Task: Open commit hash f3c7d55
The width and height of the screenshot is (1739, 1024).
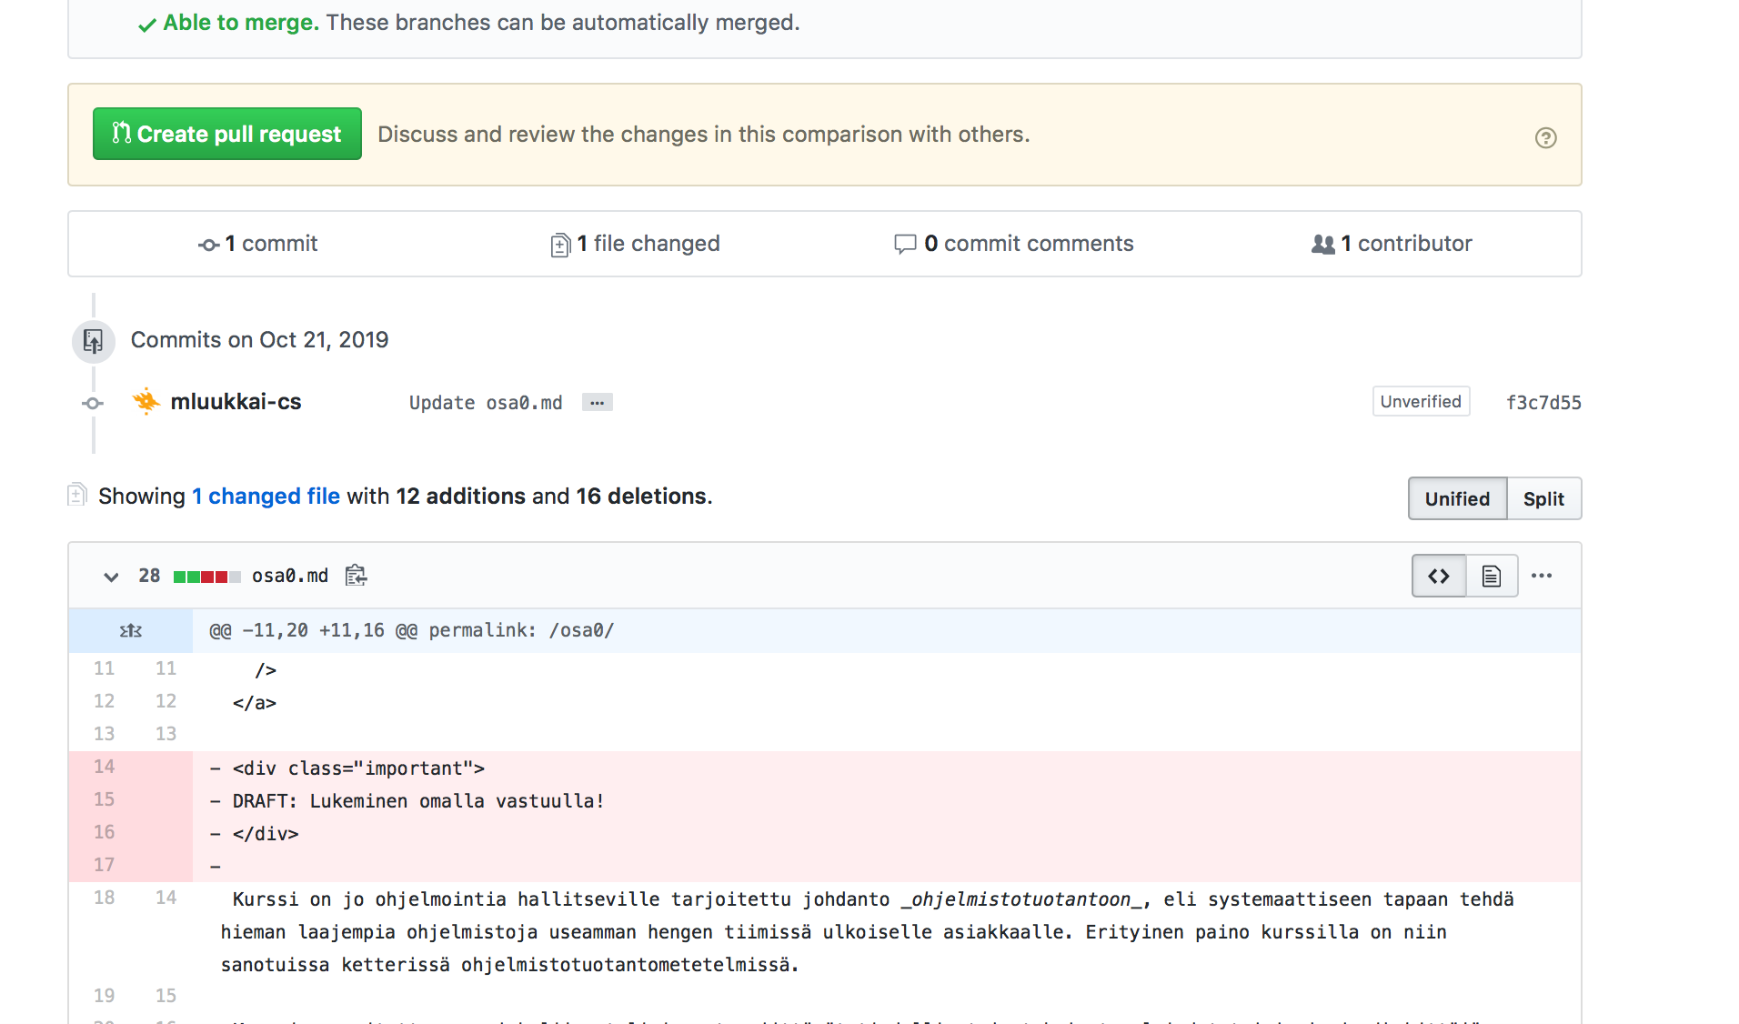Action: point(1543,402)
